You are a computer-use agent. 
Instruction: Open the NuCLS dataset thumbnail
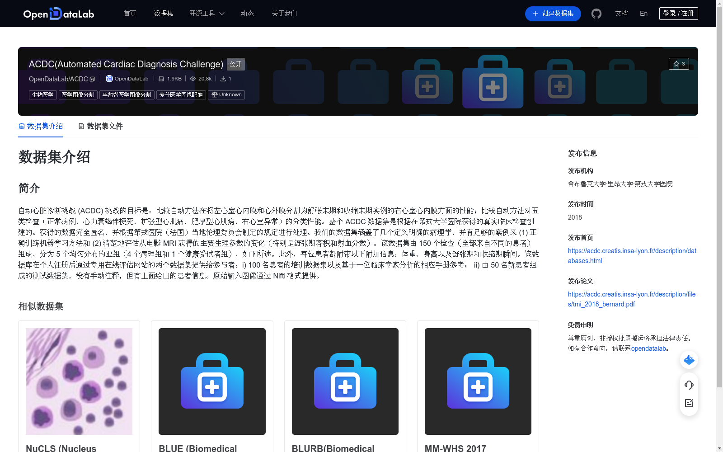pos(79,381)
